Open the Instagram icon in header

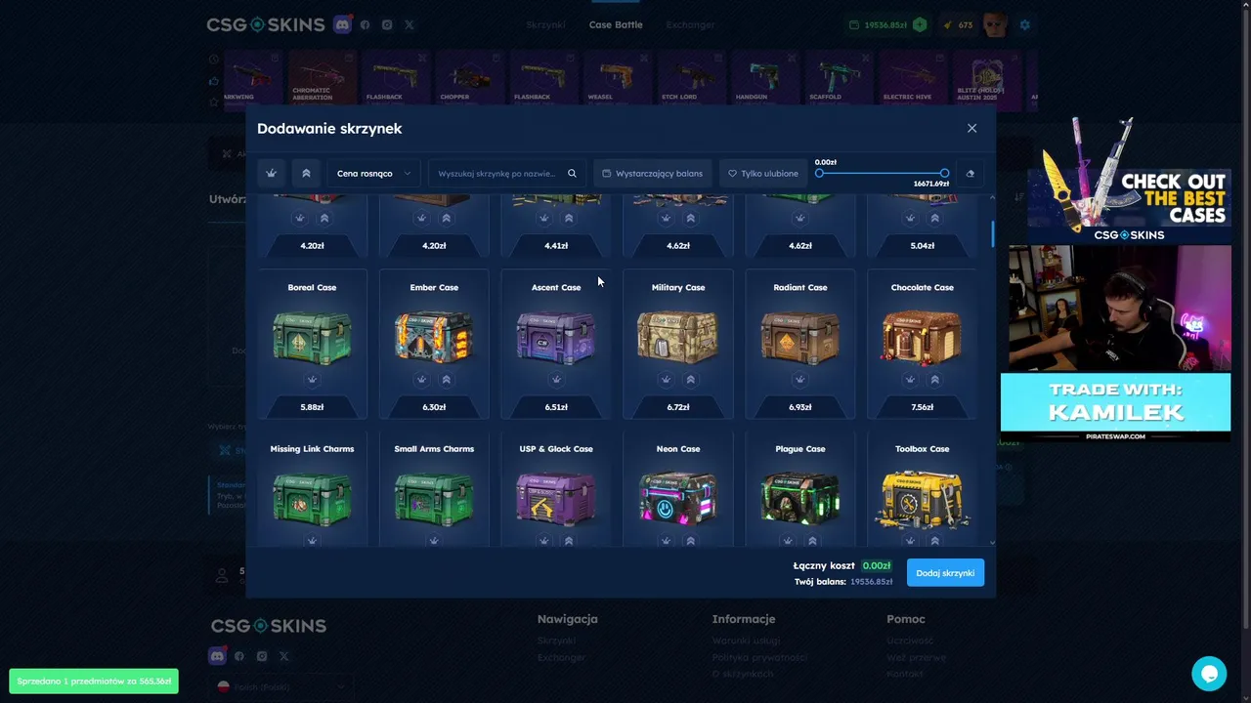pyautogui.click(x=387, y=24)
